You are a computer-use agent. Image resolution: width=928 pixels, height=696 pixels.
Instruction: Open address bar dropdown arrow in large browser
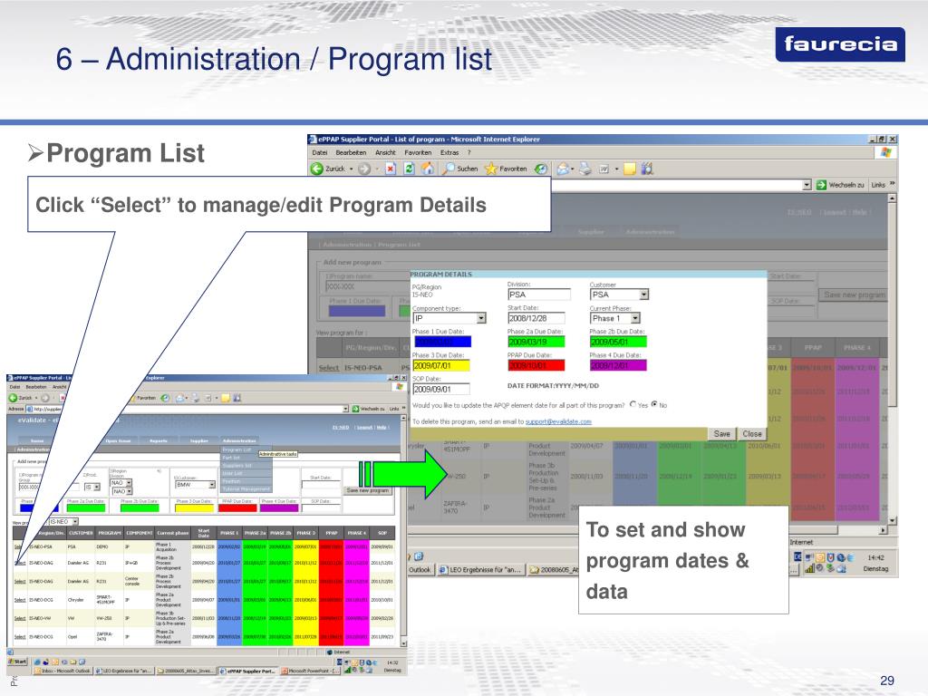pos(807,185)
